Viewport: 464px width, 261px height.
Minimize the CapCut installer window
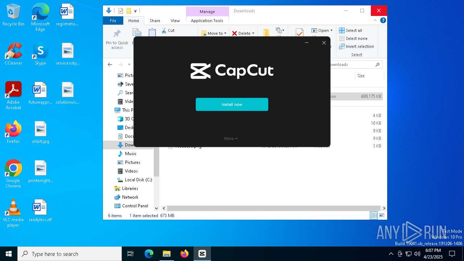[x=307, y=43]
